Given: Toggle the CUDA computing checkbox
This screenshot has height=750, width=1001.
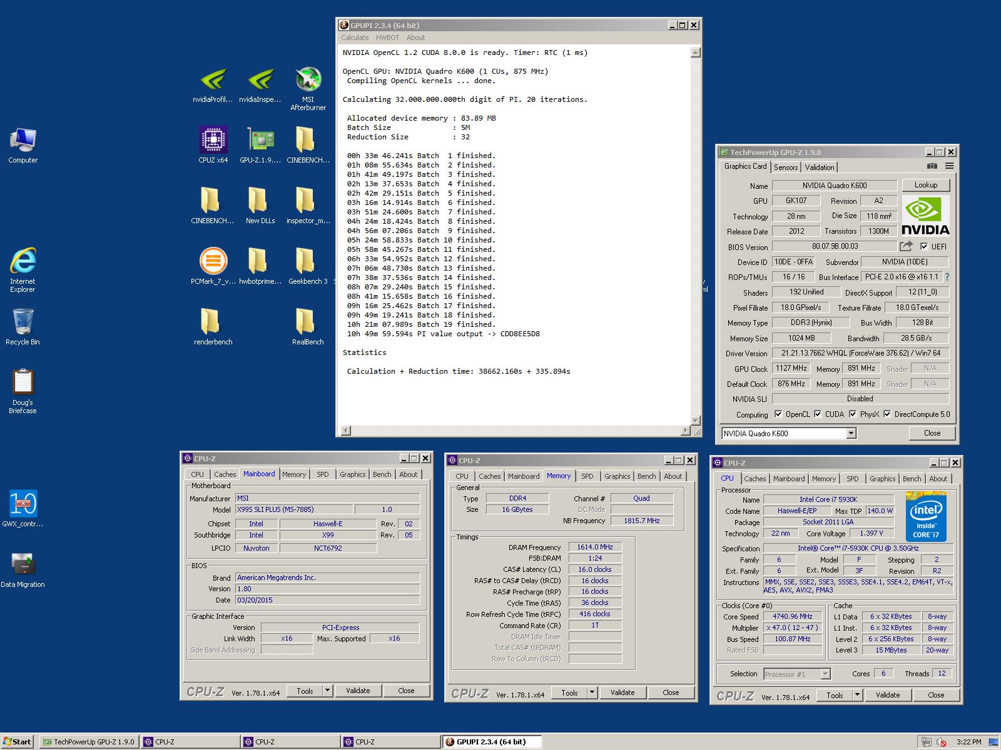Looking at the screenshot, I should tap(818, 414).
